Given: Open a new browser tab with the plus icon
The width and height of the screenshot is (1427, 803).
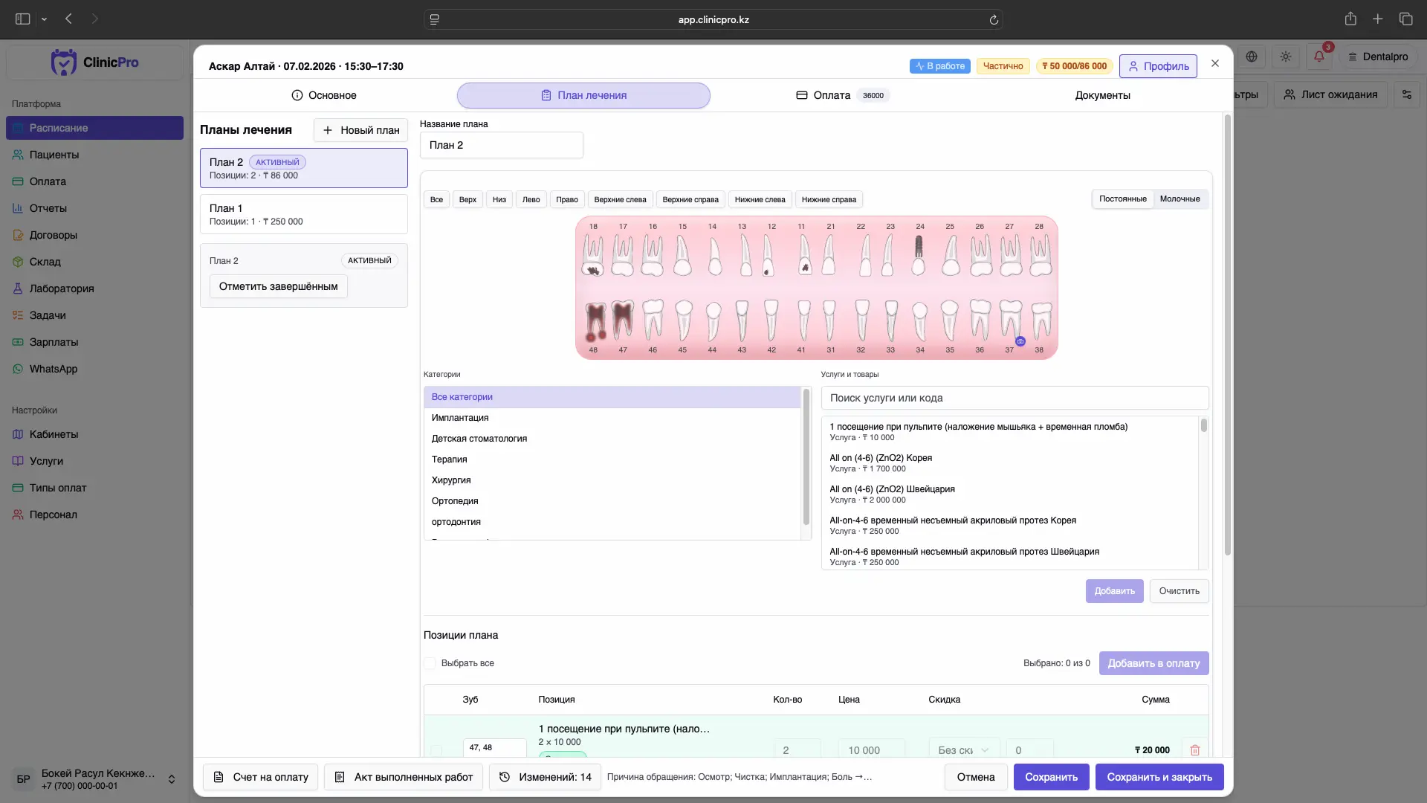Looking at the screenshot, I should click(1377, 19).
